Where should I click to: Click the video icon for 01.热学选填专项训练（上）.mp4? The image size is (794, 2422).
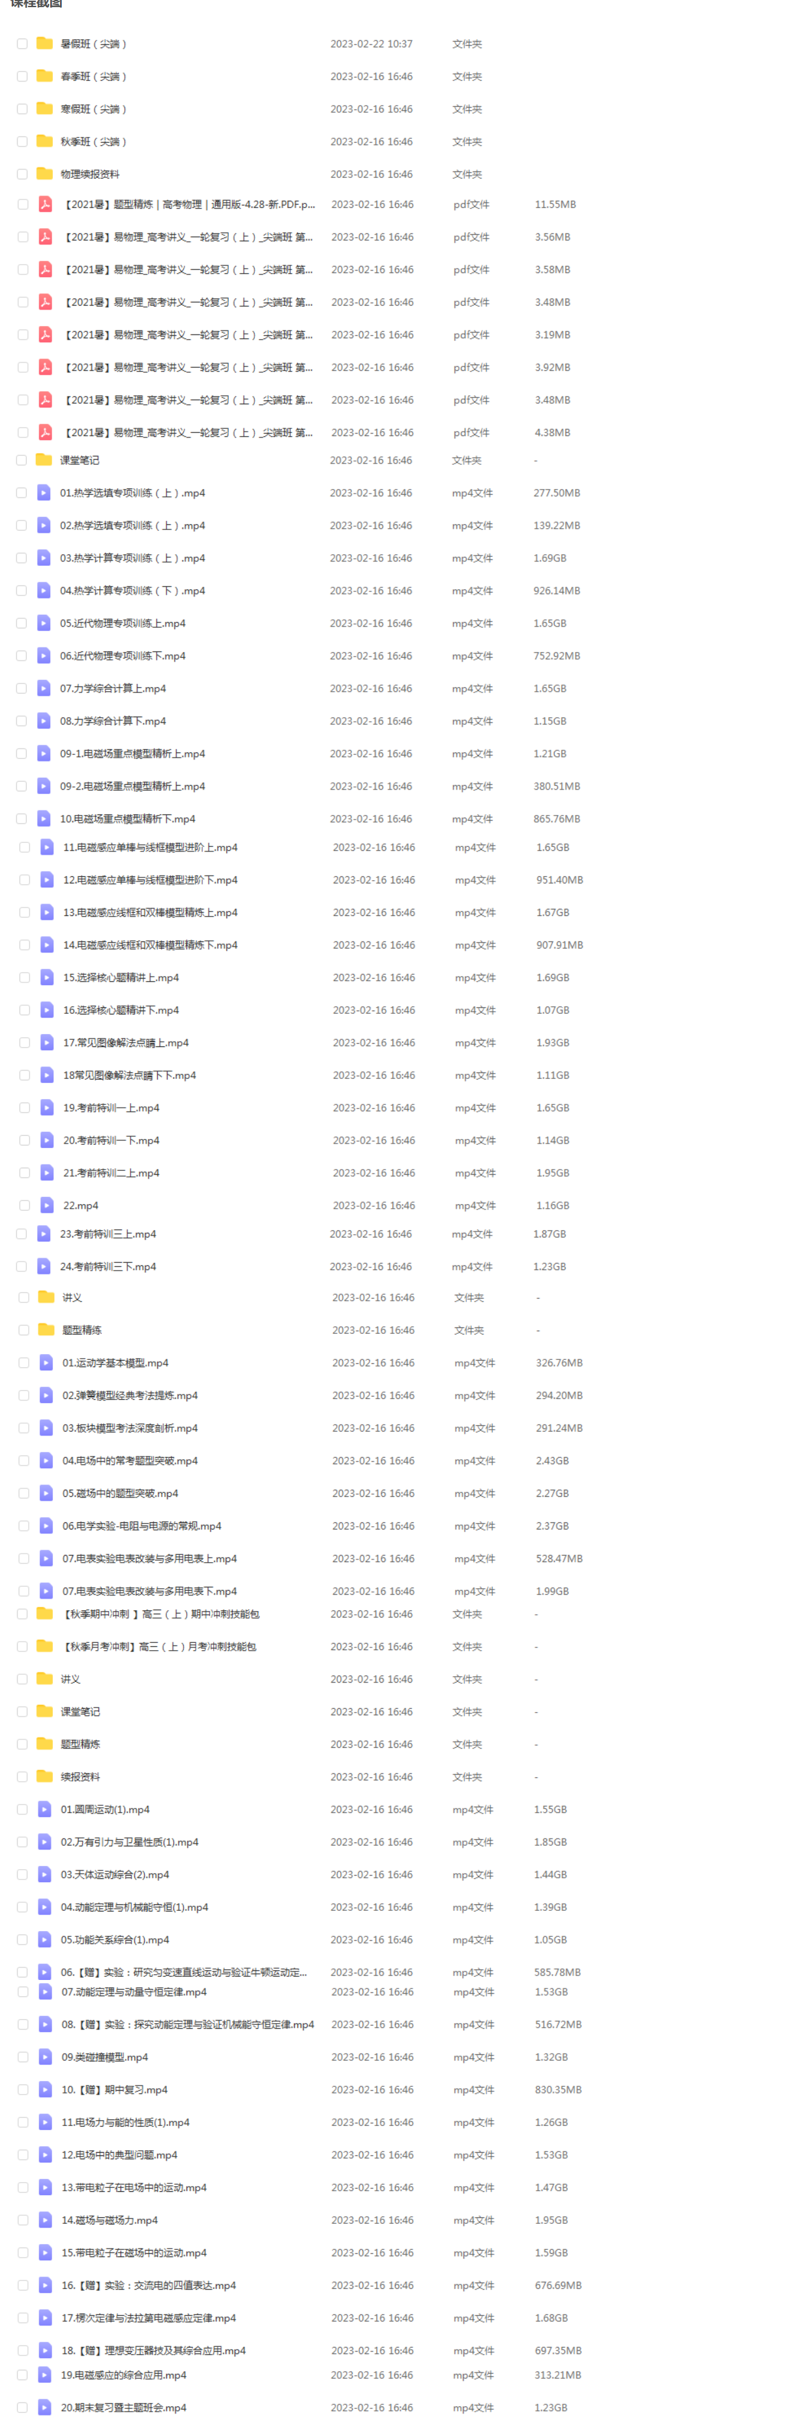coord(44,493)
